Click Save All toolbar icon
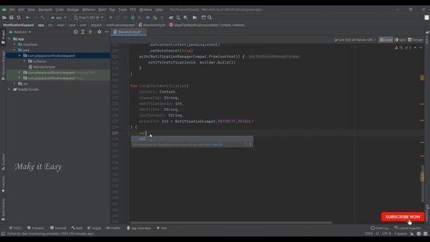 pos(11,17)
